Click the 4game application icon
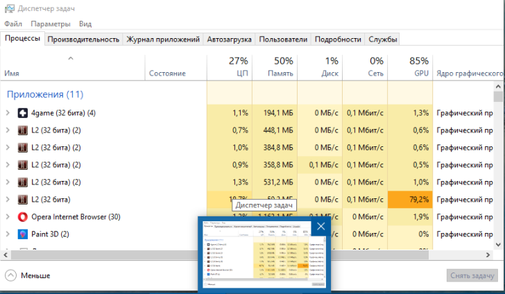Image resolution: width=505 pixels, height=294 pixels. point(23,113)
